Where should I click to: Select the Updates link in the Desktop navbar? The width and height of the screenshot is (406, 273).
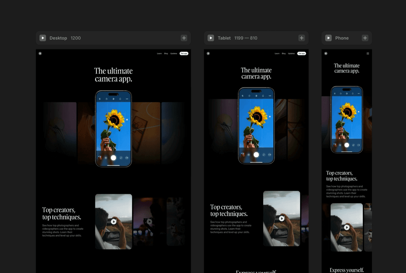pos(174,54)
